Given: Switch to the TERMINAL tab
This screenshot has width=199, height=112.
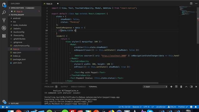Looking at the screenshot, I should (93, 86).
